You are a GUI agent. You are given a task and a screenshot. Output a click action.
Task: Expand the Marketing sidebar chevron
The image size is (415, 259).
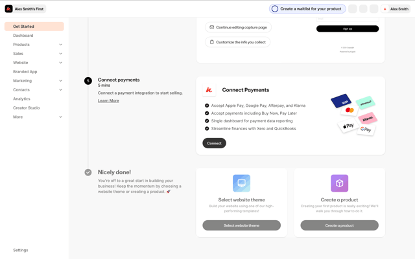point(60,80)
